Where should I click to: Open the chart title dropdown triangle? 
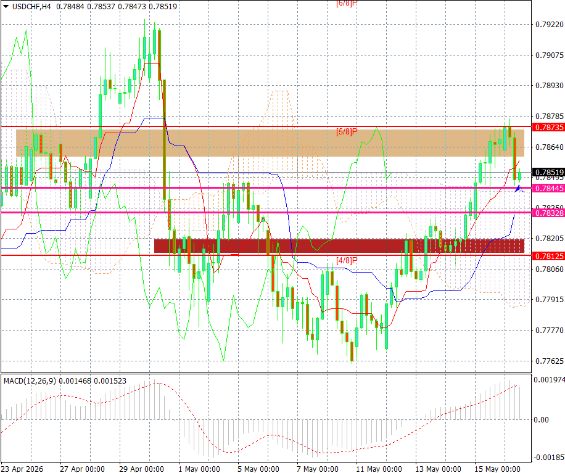[6, 6]
